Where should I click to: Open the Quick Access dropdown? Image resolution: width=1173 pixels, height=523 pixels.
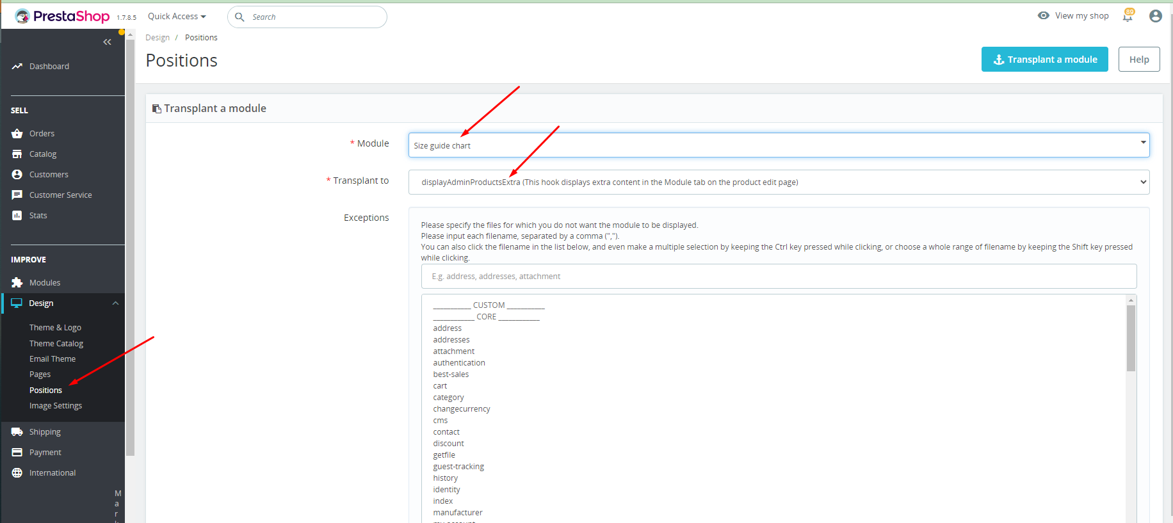177,17
